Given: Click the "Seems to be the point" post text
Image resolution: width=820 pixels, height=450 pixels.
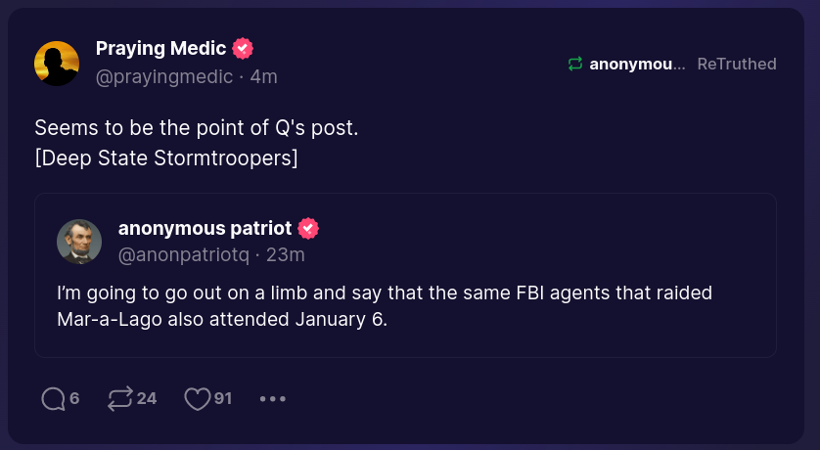Looking at the screenshot, I should click(x=197, y=128).
